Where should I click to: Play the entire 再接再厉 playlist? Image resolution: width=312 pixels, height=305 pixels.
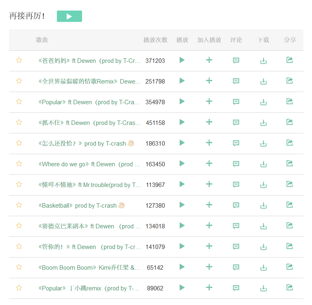(x=69, y=16)
